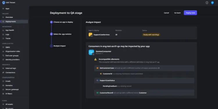Viewport: 218px width, 109px height.
Task: Click the End-user groups icon
Action: coord(3,56)
